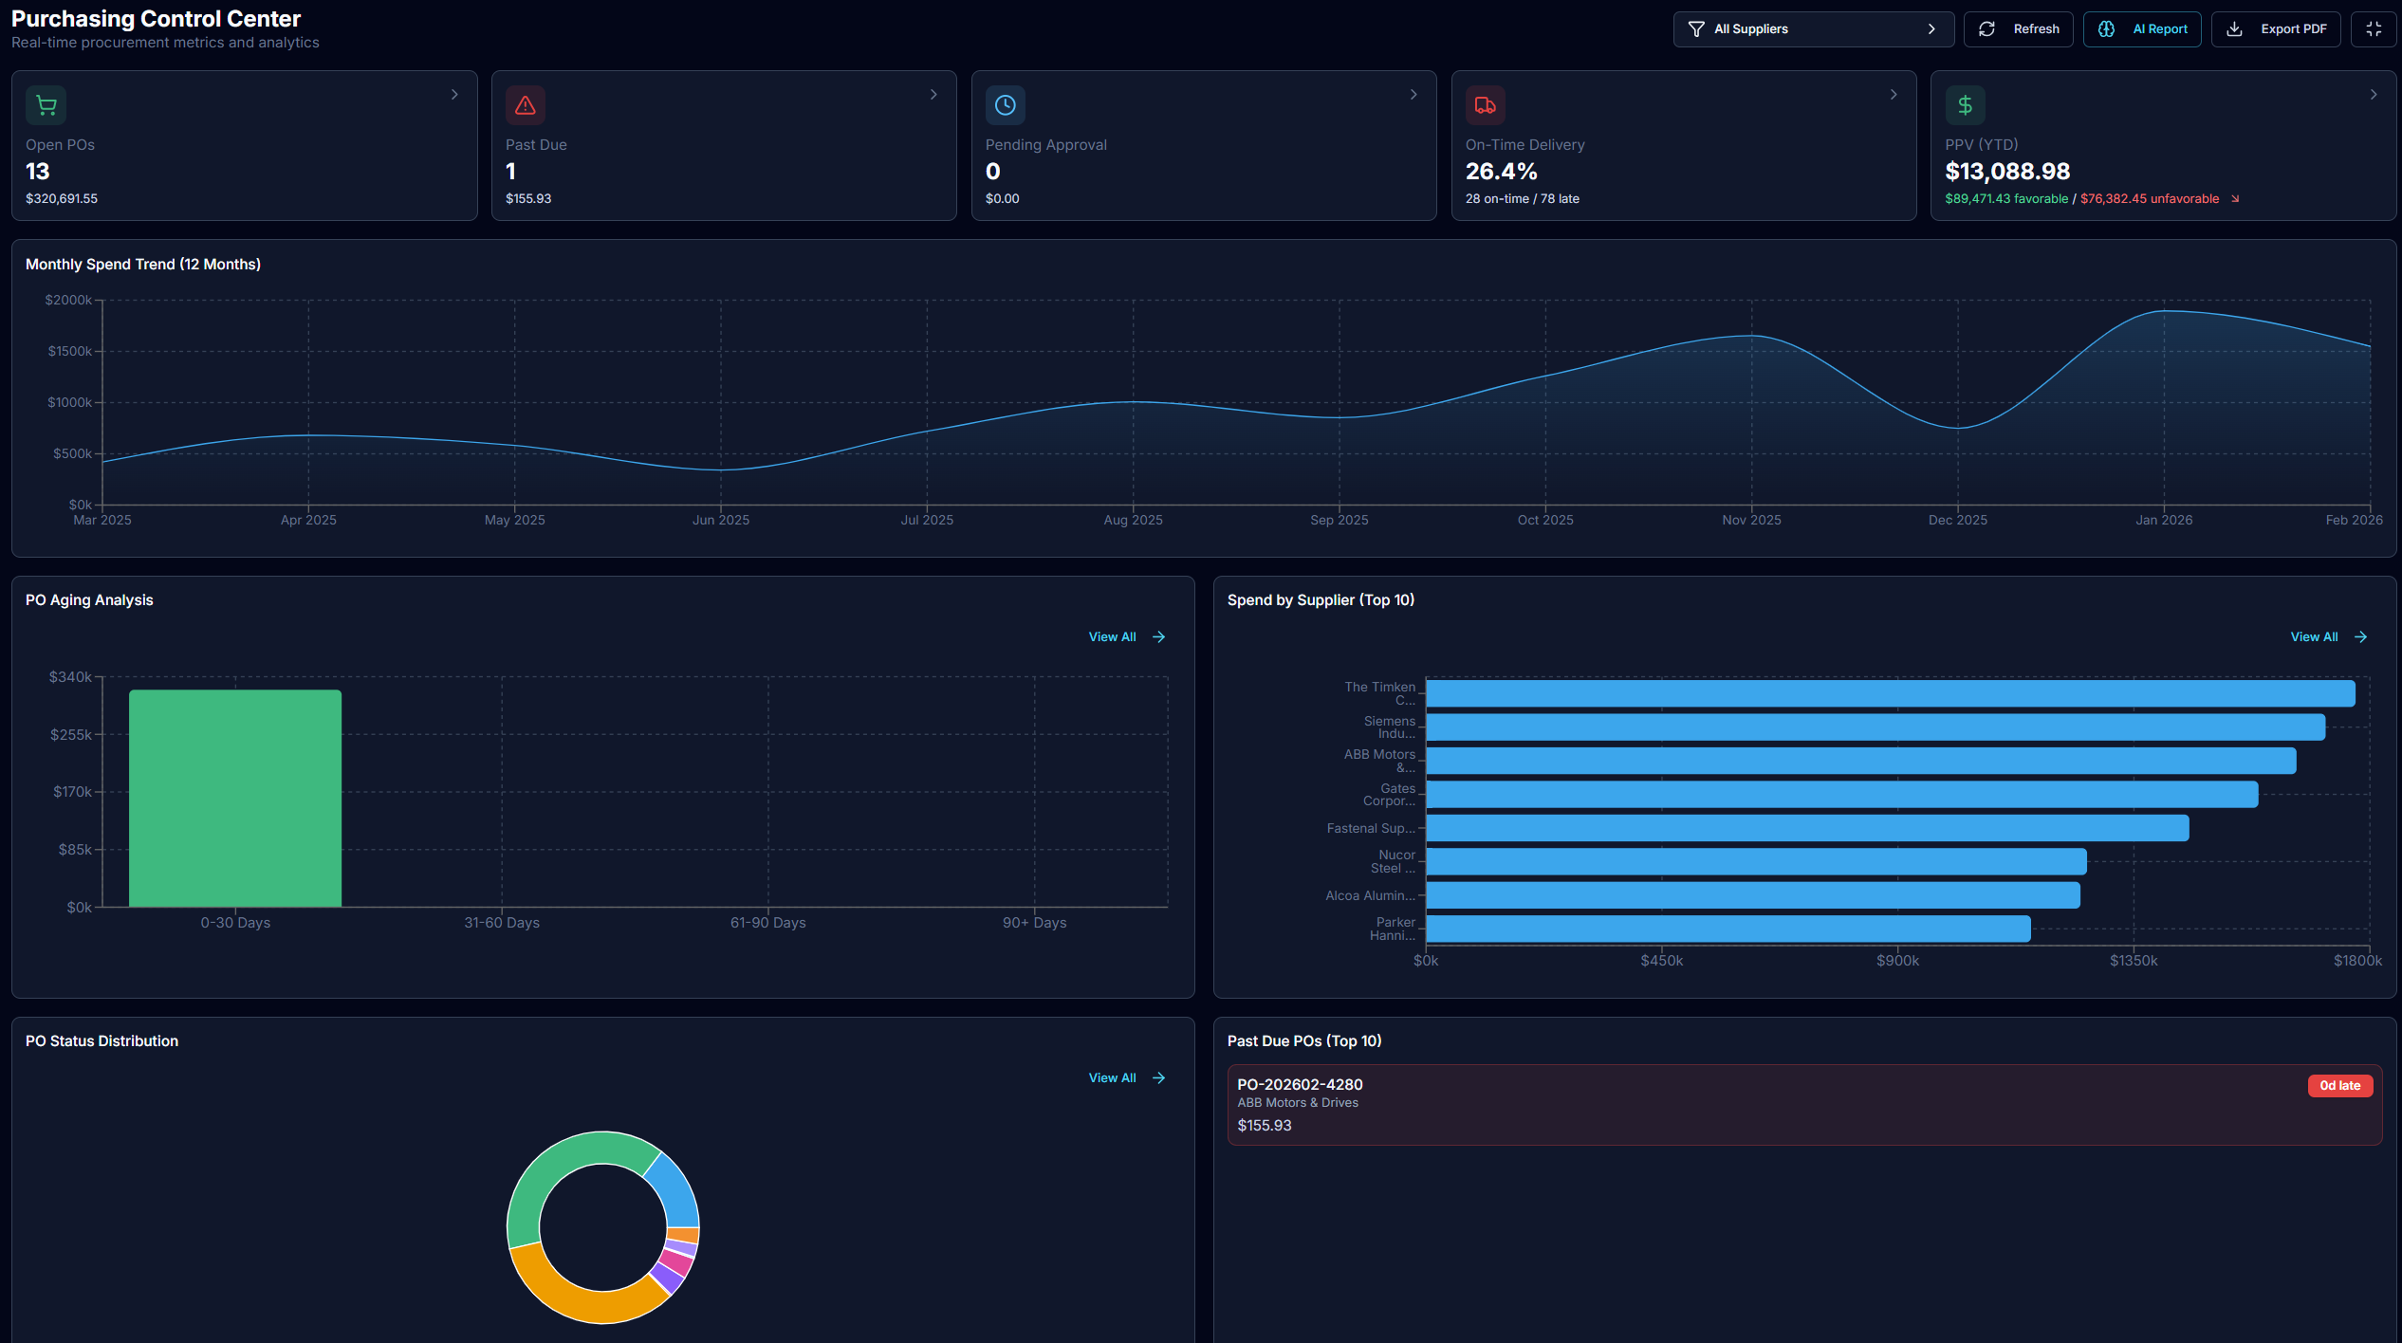Click the unfavorable trend arrow icon
The height and width of the screenshot is (1343, 2402).
(x=2235, y=198)
